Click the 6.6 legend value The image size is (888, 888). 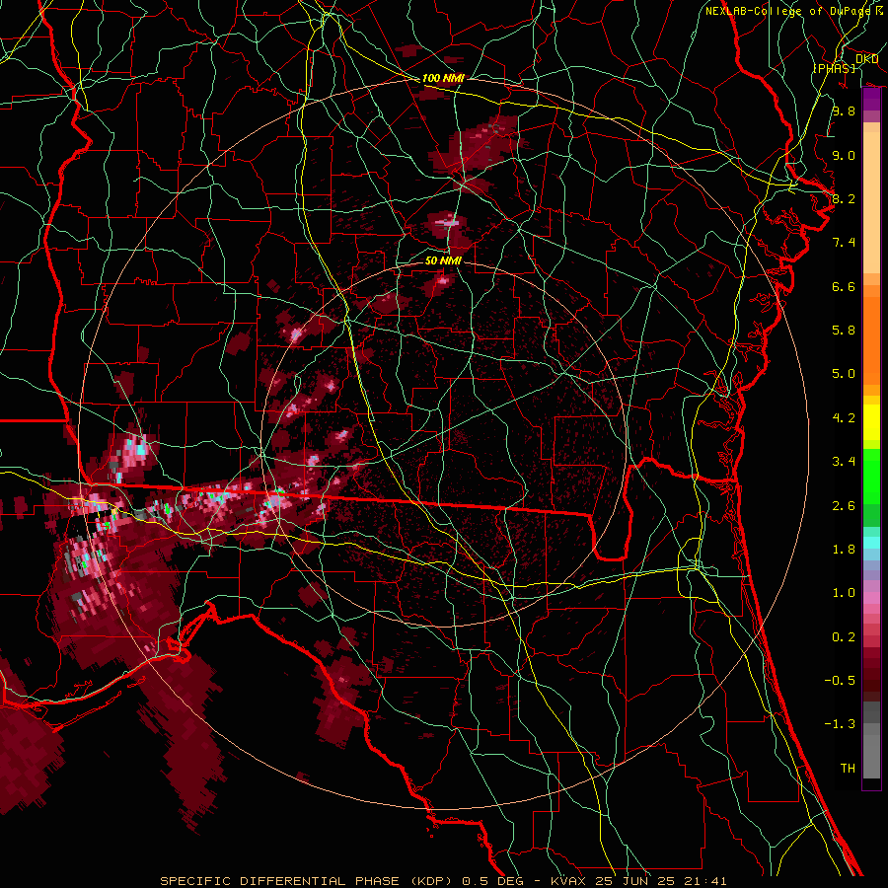[x=844, y=286]
